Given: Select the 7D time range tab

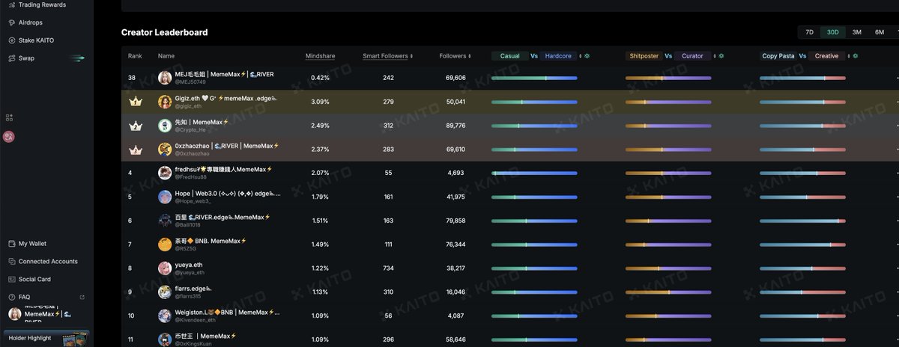Looking at the screenshot, I should click(809, 32).
